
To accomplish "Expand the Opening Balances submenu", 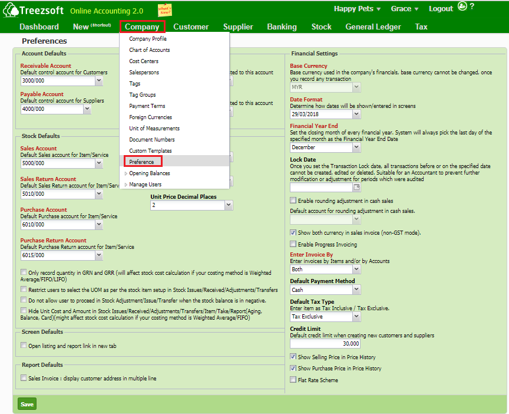I will 148,173.
